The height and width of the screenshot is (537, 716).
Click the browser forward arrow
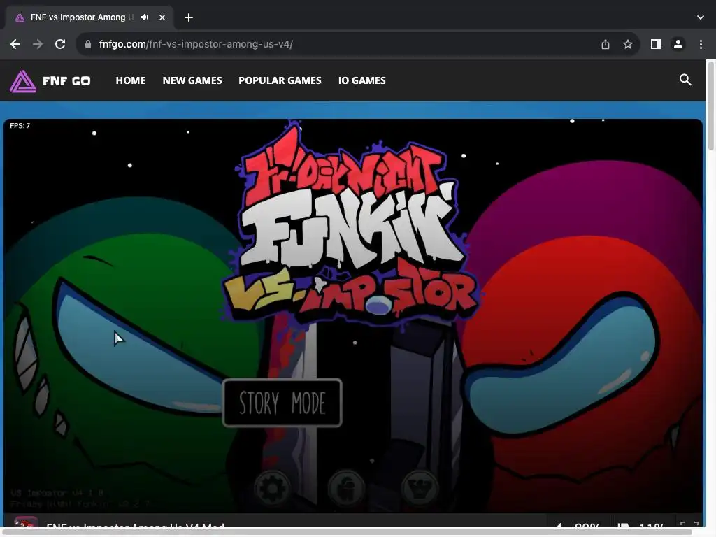click(38, 44)
